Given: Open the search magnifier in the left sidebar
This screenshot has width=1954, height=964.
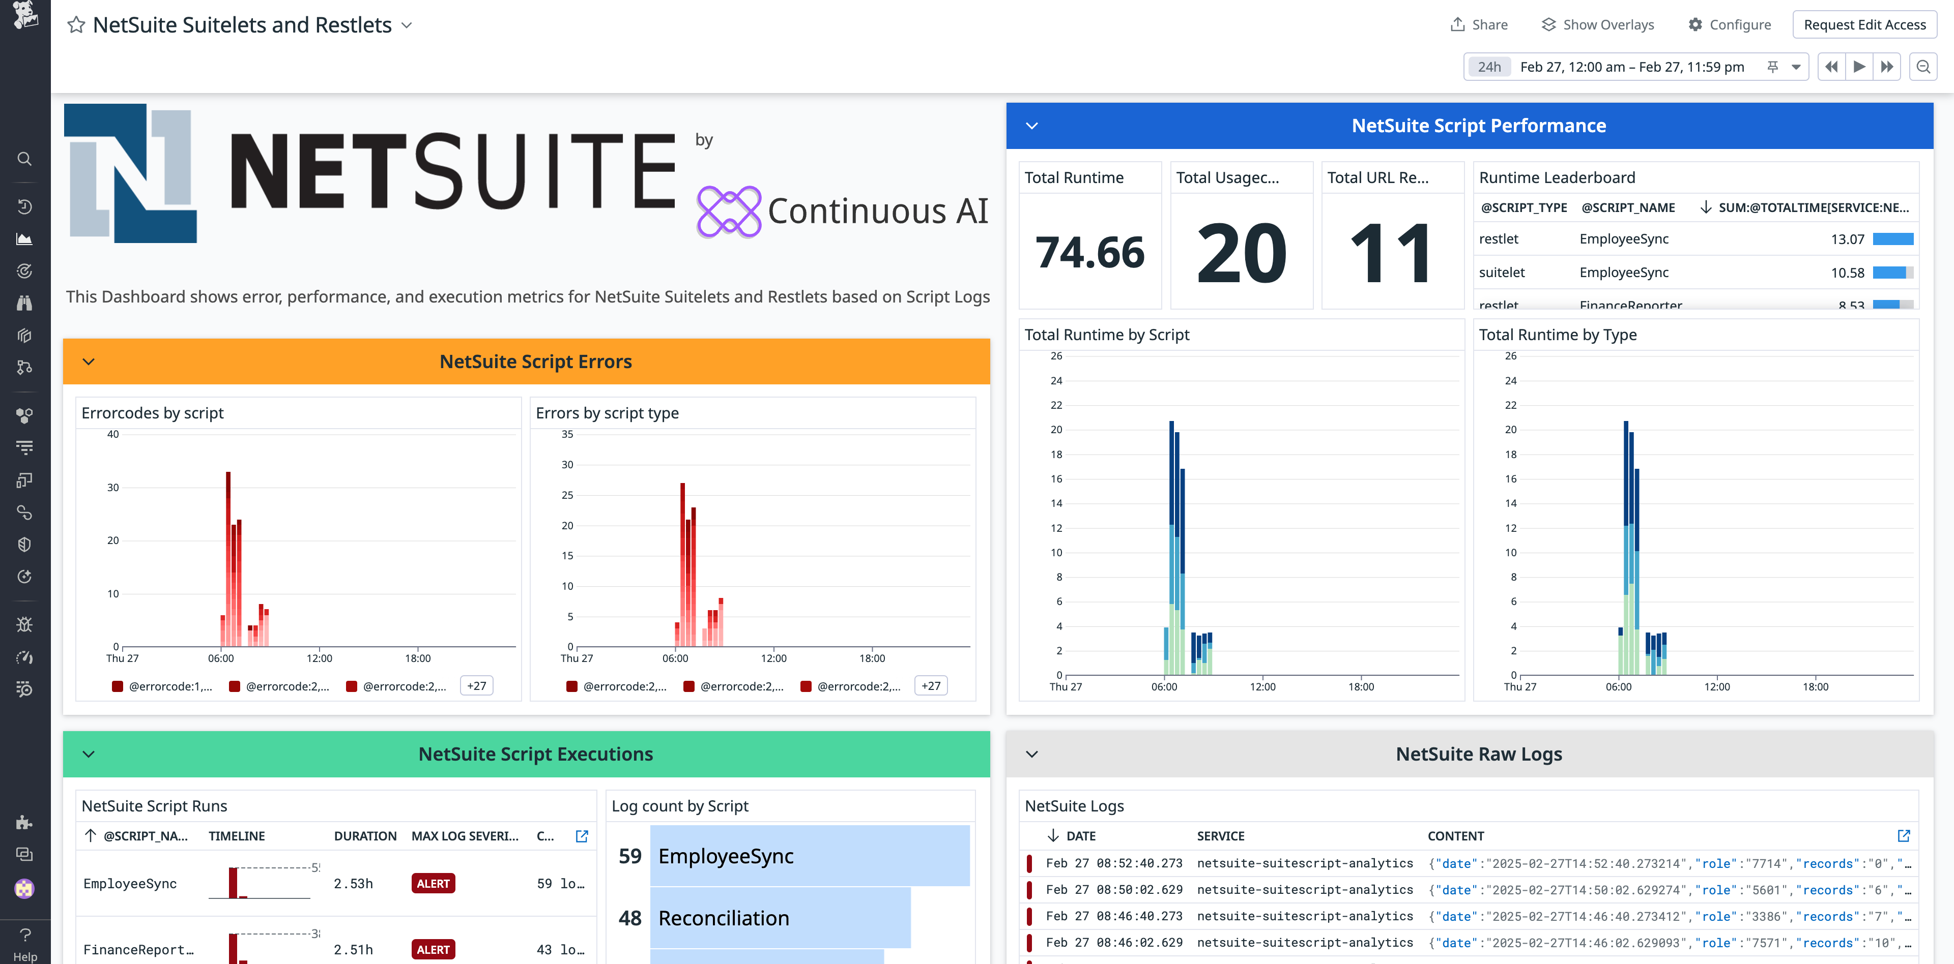Looking at the screenshot, I should 24,159.
